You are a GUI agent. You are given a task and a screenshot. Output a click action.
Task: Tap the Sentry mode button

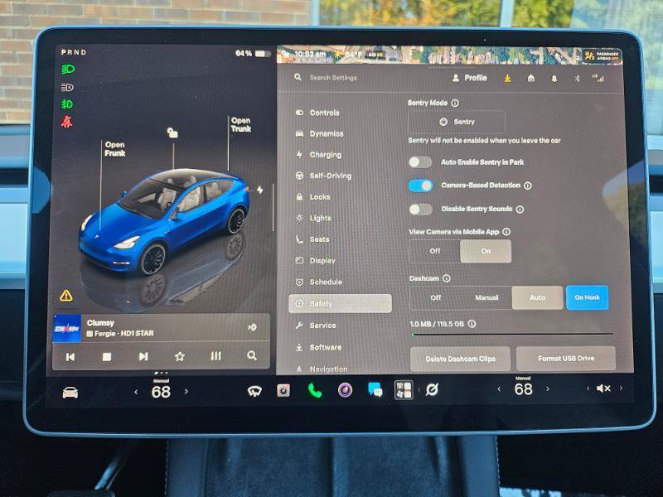(x=457, y=122)
